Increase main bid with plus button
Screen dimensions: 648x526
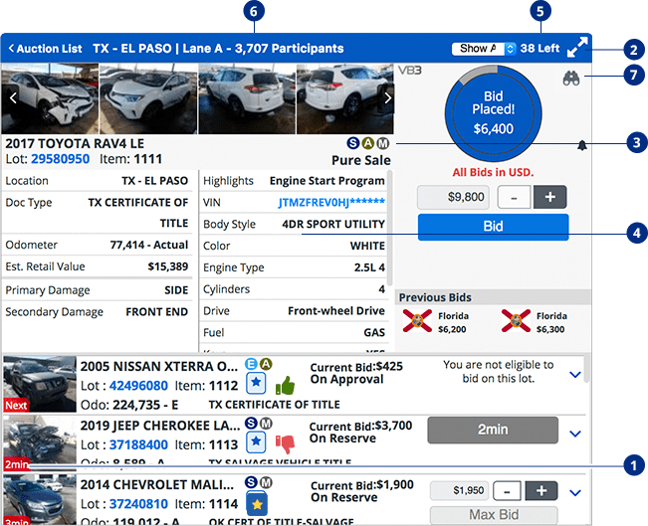550,197
